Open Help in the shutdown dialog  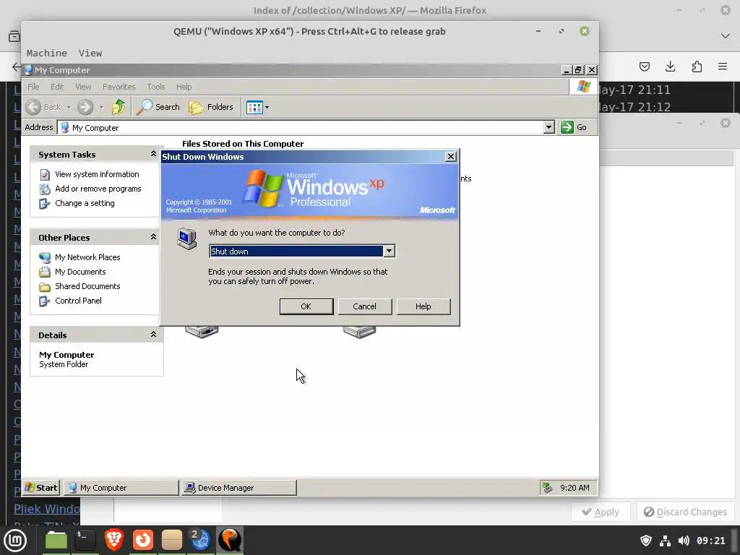[423, 306]
